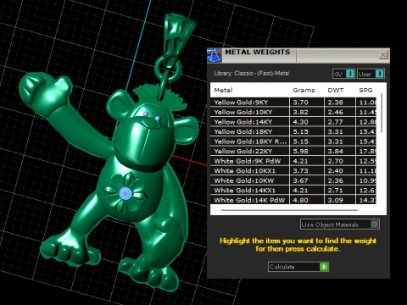Click the vertical scrollbar of metal list
Viewport: 407px width, 305px height.
click(382, 113)
